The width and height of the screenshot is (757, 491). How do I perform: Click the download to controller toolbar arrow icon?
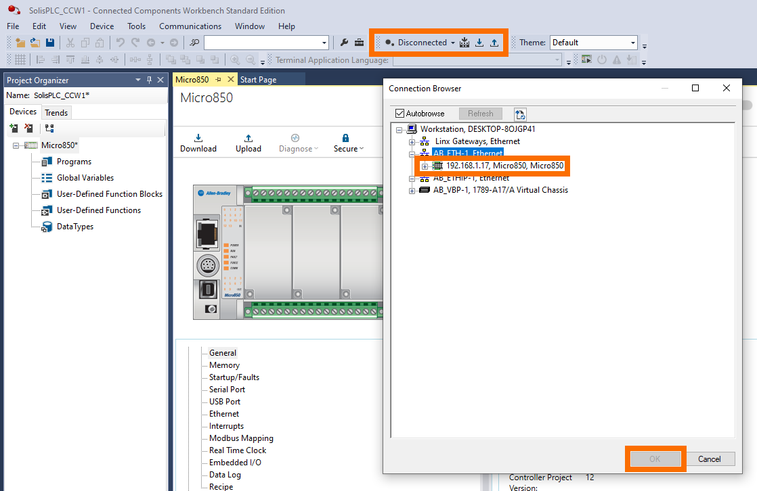(479, 43)
